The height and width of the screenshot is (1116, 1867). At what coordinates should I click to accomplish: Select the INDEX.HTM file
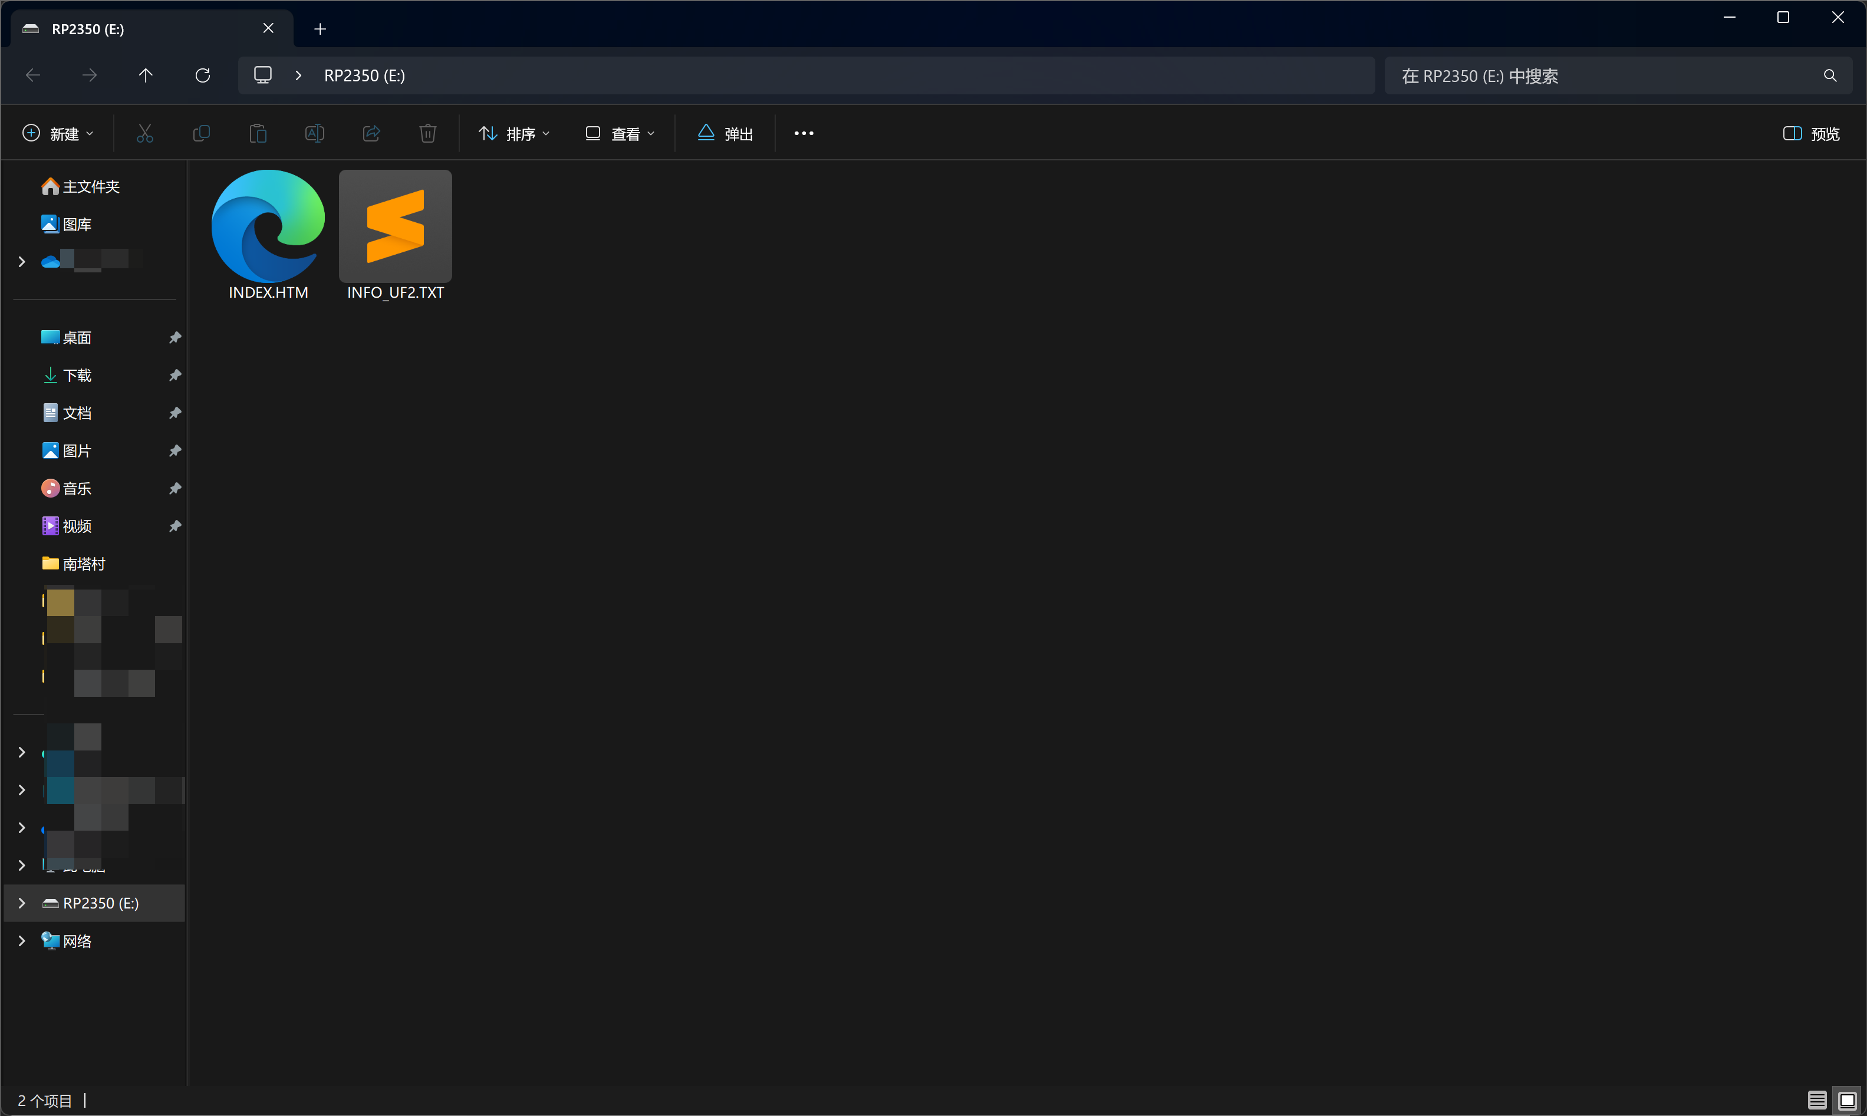pyautogui.click(x=268, y=235)
